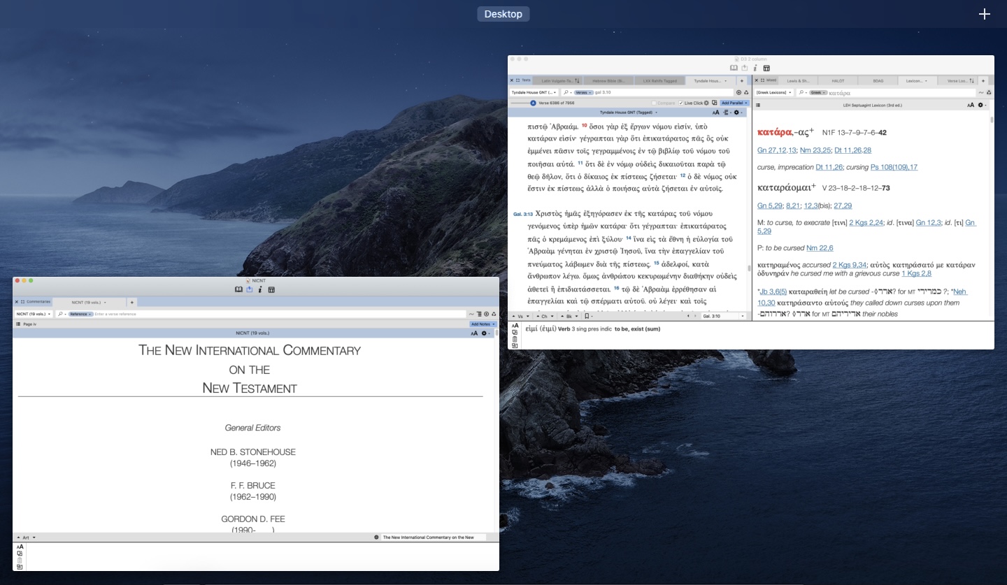This screenshot has width=1007, height=585.
Task: Expand the Greek Lexicons module dropdown
Action: pyautogui.click(x=775, y=92)
